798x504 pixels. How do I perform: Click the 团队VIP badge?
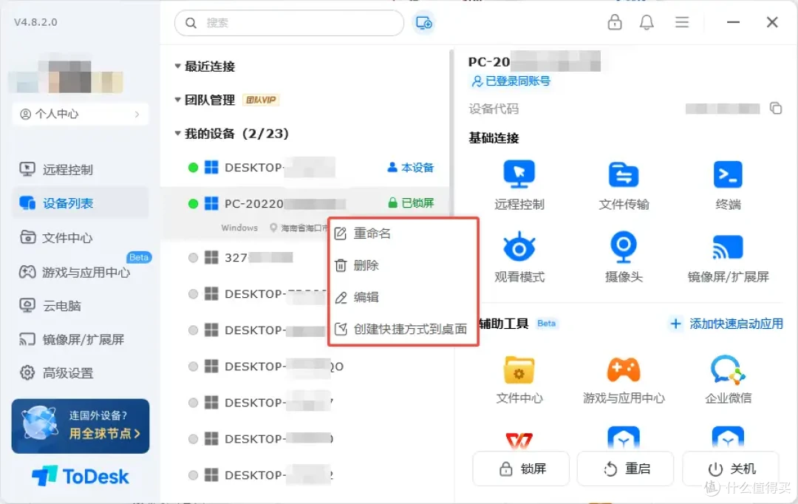[x=261, y=100]
